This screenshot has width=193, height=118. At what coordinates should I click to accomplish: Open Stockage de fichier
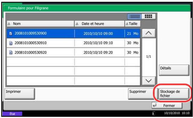tap(174, 94)
